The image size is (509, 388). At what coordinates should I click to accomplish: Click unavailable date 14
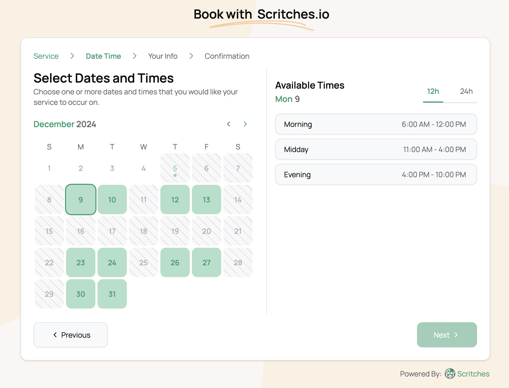coord(238,200)
